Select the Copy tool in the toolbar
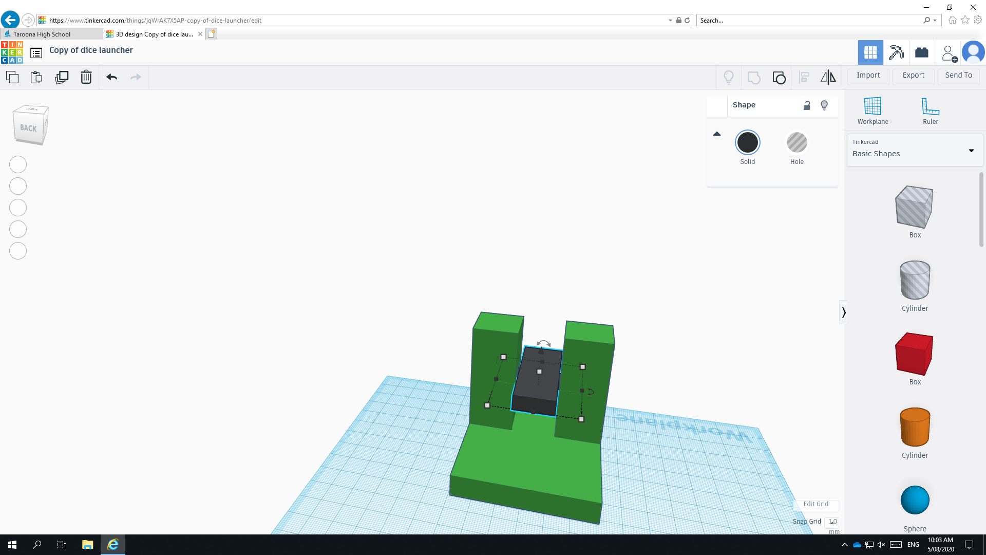Screen dimensions: 986x555 (x=12, y=77)
